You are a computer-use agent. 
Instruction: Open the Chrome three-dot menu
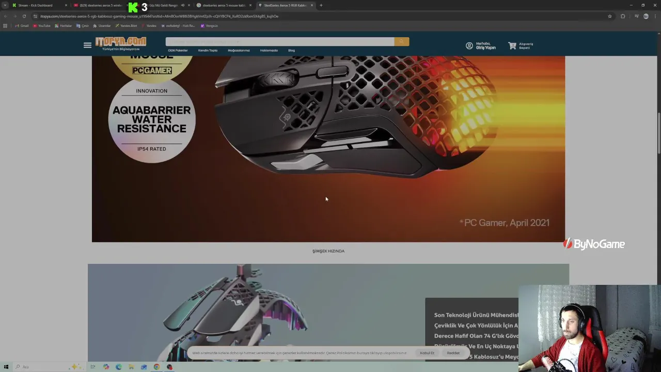click(655, 16)
